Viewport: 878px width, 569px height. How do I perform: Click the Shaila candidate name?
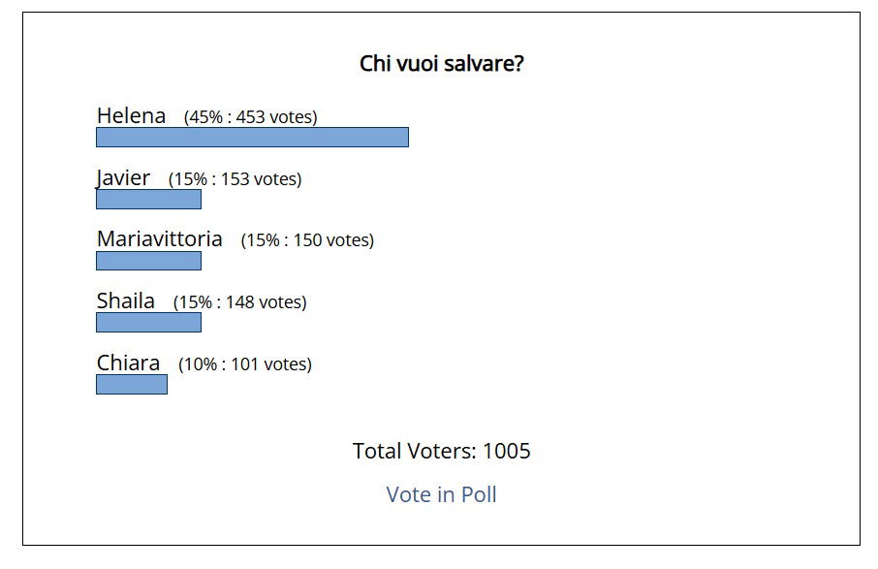coord(125,301)
